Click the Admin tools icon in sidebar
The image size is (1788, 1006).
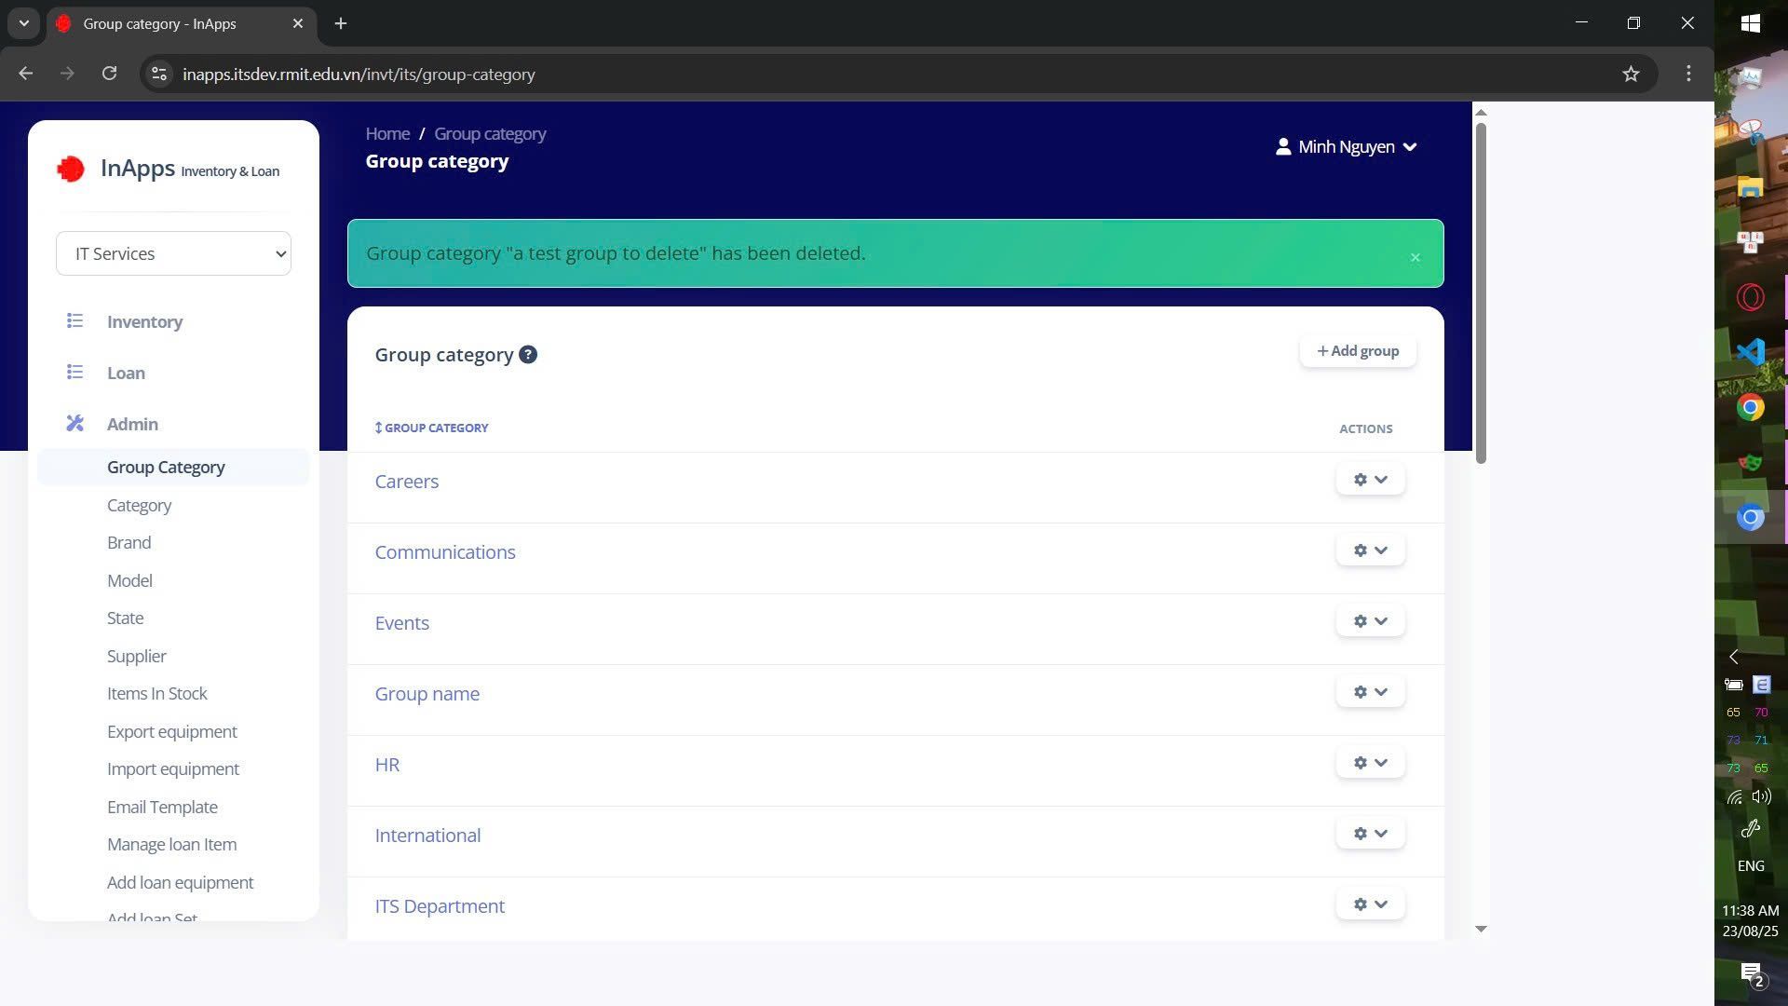[75, 424]
